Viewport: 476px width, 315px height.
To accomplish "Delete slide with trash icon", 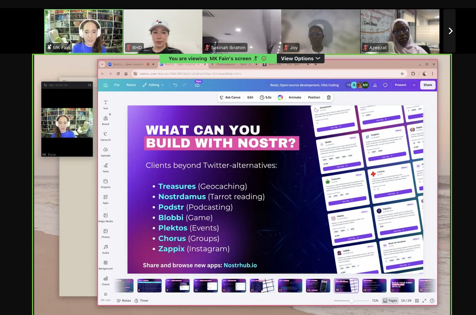I will pos(328,97).
